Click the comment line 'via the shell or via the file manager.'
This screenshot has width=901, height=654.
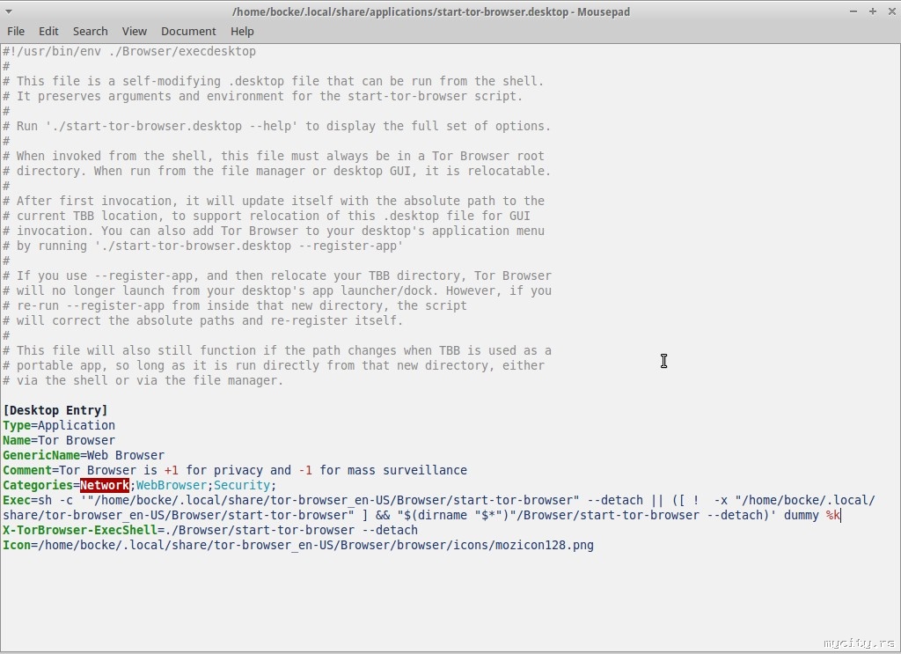click(x=143, y=380)
